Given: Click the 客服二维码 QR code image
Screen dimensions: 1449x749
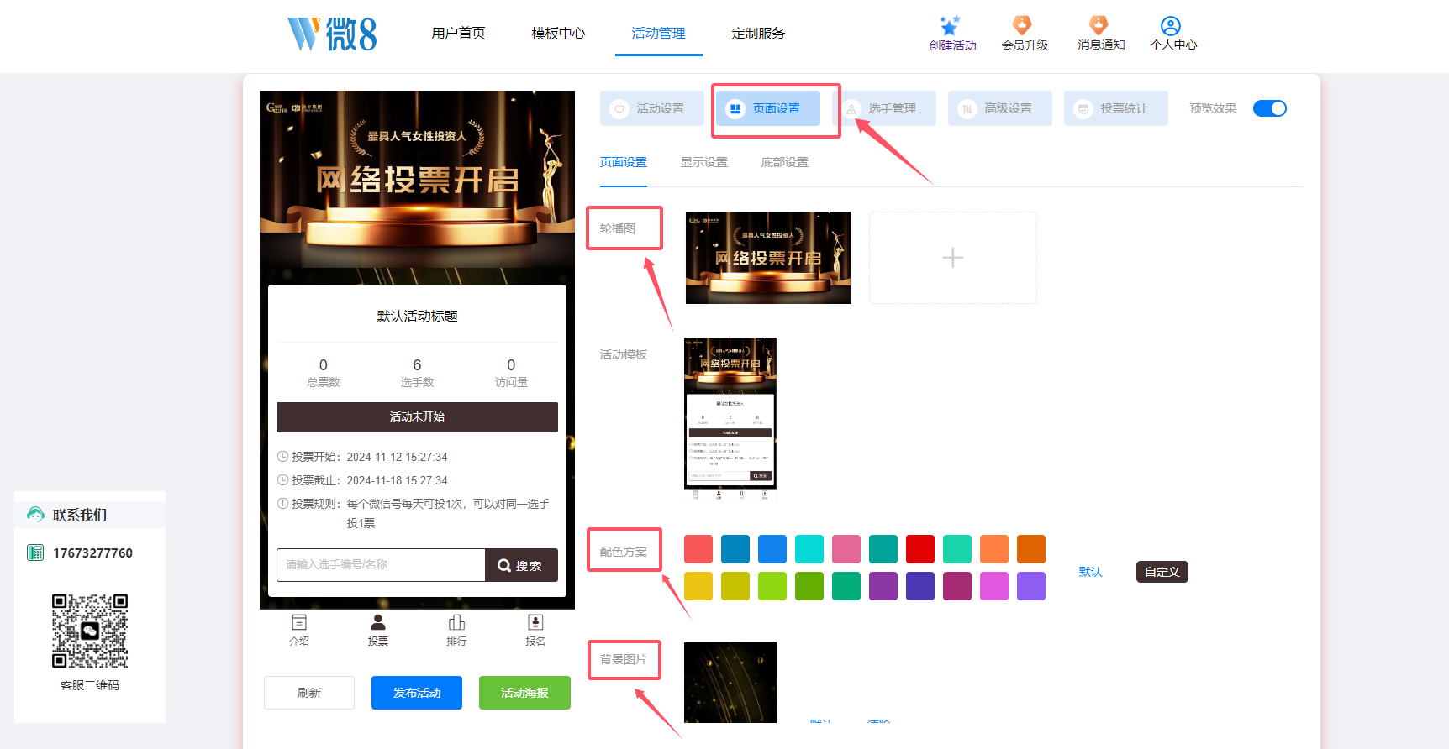Looking at the screenshot, I should [90, 631].
